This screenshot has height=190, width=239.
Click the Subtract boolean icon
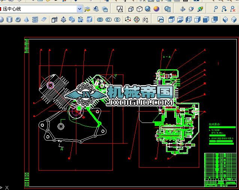point(109,19)
